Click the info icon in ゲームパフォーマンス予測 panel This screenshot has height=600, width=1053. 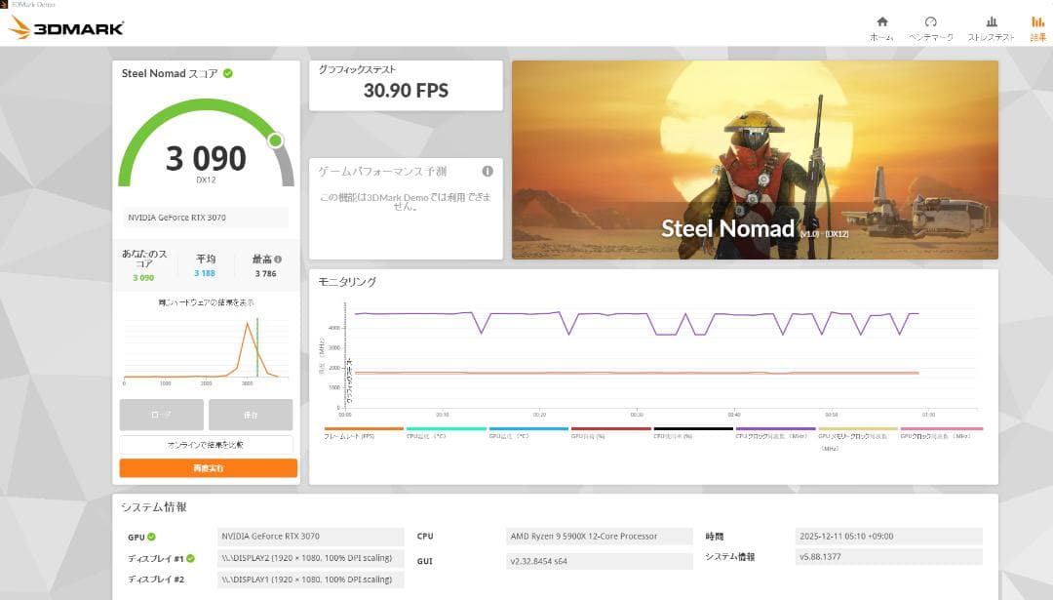(487, 171)
